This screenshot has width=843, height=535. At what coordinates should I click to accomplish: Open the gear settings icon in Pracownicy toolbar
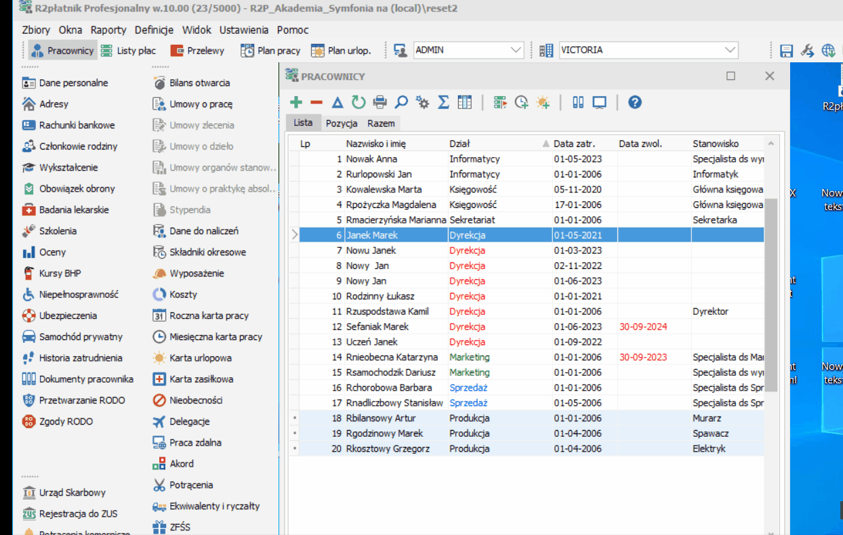(423, 102)
